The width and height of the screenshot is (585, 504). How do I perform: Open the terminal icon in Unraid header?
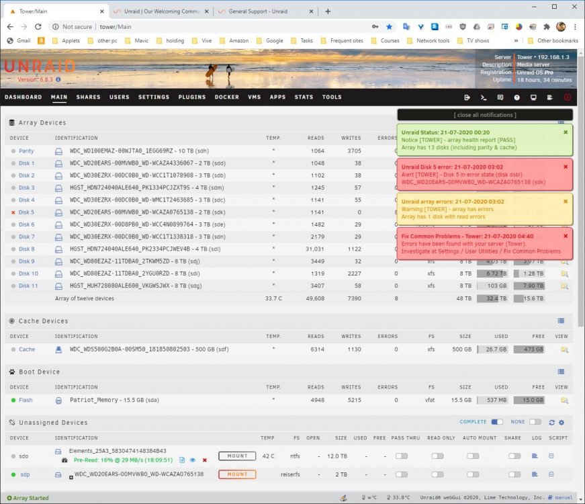tap(484, 97)
